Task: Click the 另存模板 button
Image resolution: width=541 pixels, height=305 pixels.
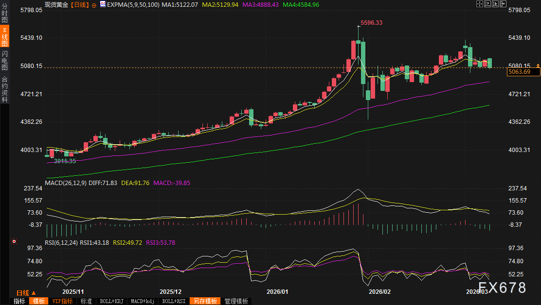Action: pos(204,301)
